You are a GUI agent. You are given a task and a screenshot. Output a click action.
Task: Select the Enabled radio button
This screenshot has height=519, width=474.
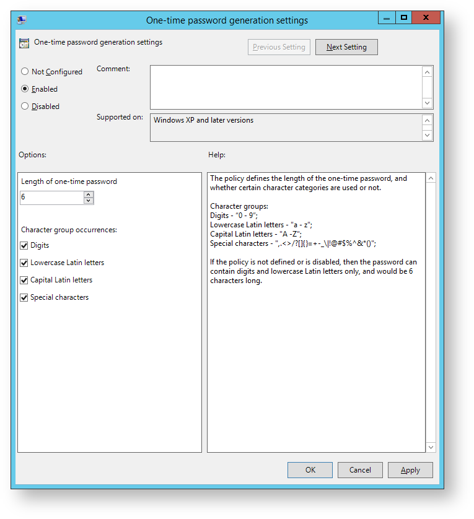pyautogui.click(x=25, y=89)
